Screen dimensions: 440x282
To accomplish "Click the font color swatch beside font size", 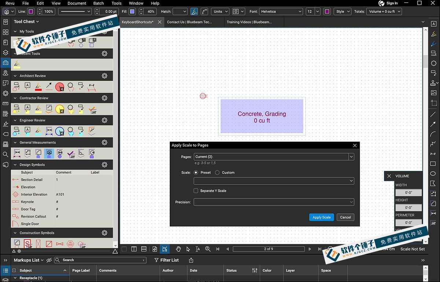I will pyautogui.click(x=327, y=11).
